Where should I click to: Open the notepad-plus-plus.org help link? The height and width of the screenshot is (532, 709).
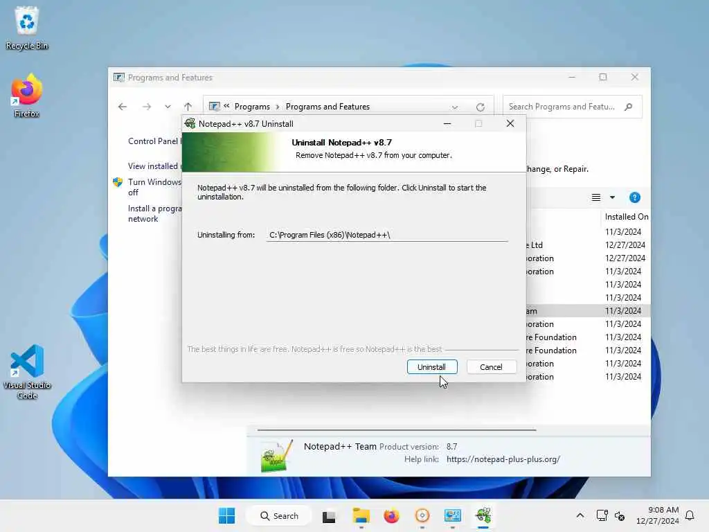[x=503, y=459]
